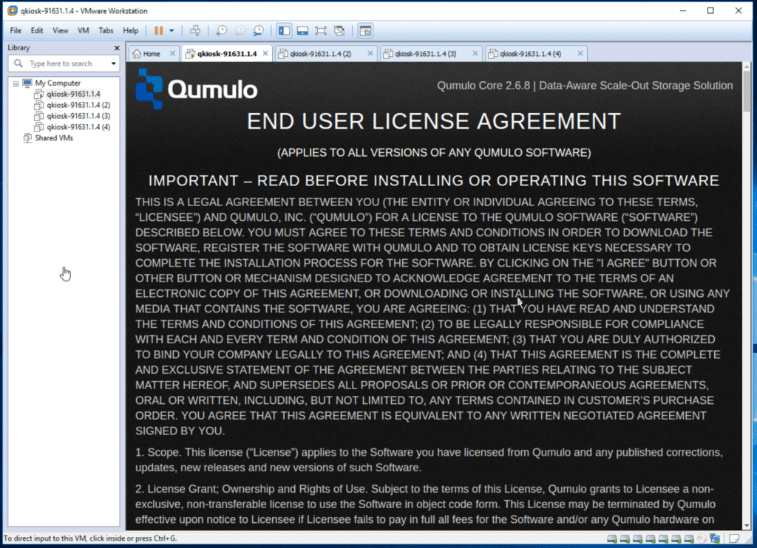757x548 pixels.
Task: Enter full screen mode
Action: [321, 31]
